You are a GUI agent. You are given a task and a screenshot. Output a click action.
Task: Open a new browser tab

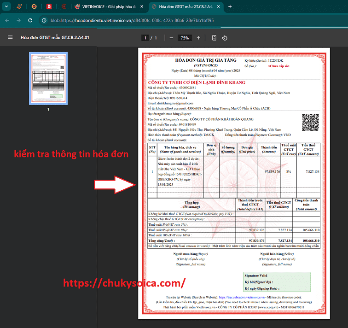230,6
